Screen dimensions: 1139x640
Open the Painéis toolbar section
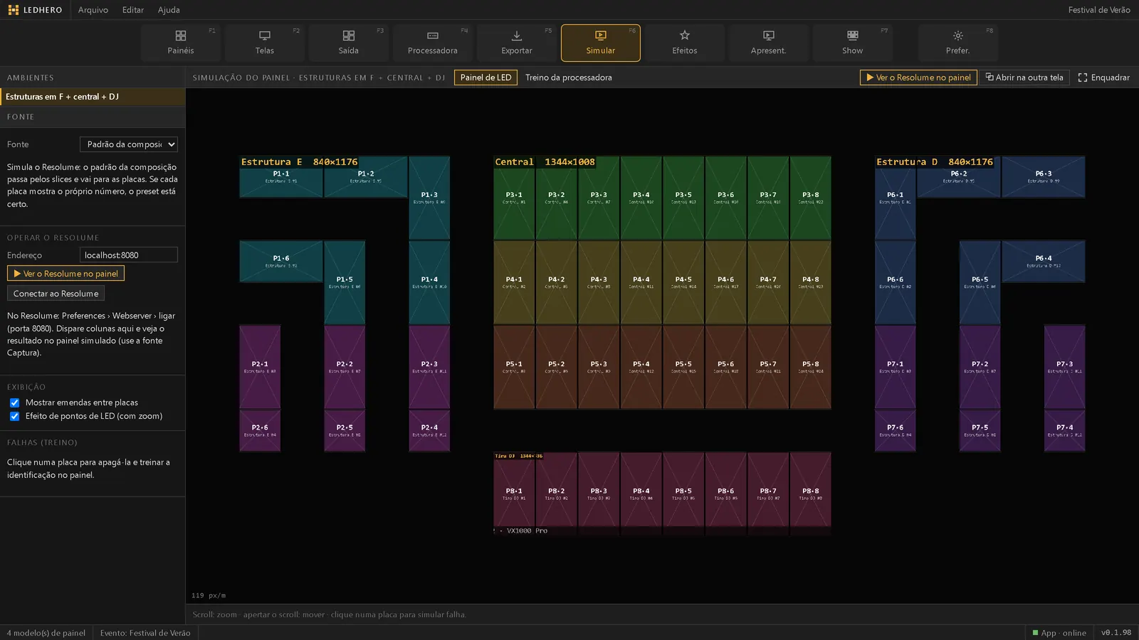pos(181,43)
